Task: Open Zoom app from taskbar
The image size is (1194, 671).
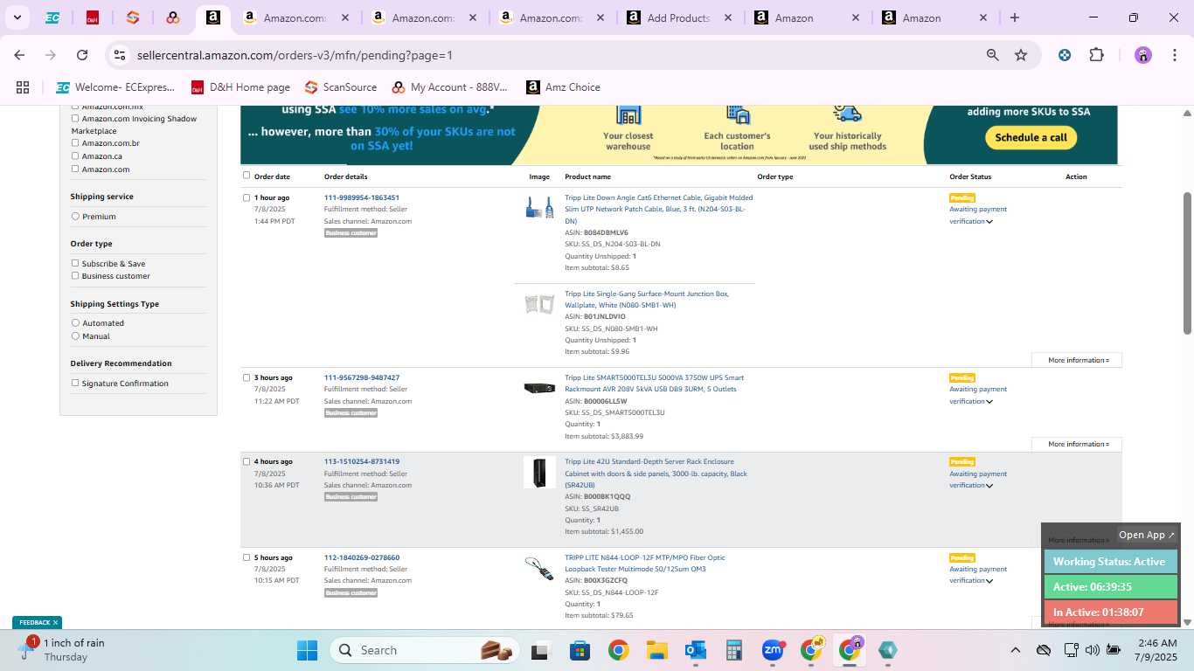Action: tap(773, 650)
